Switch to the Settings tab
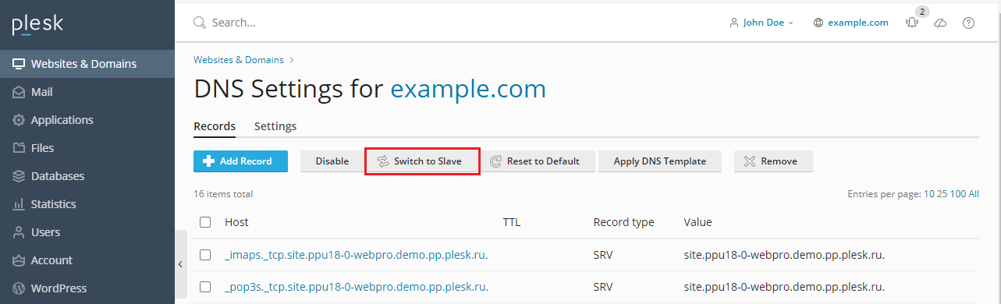Screen dimensions: 1001x304 click(x=275, y=126)
